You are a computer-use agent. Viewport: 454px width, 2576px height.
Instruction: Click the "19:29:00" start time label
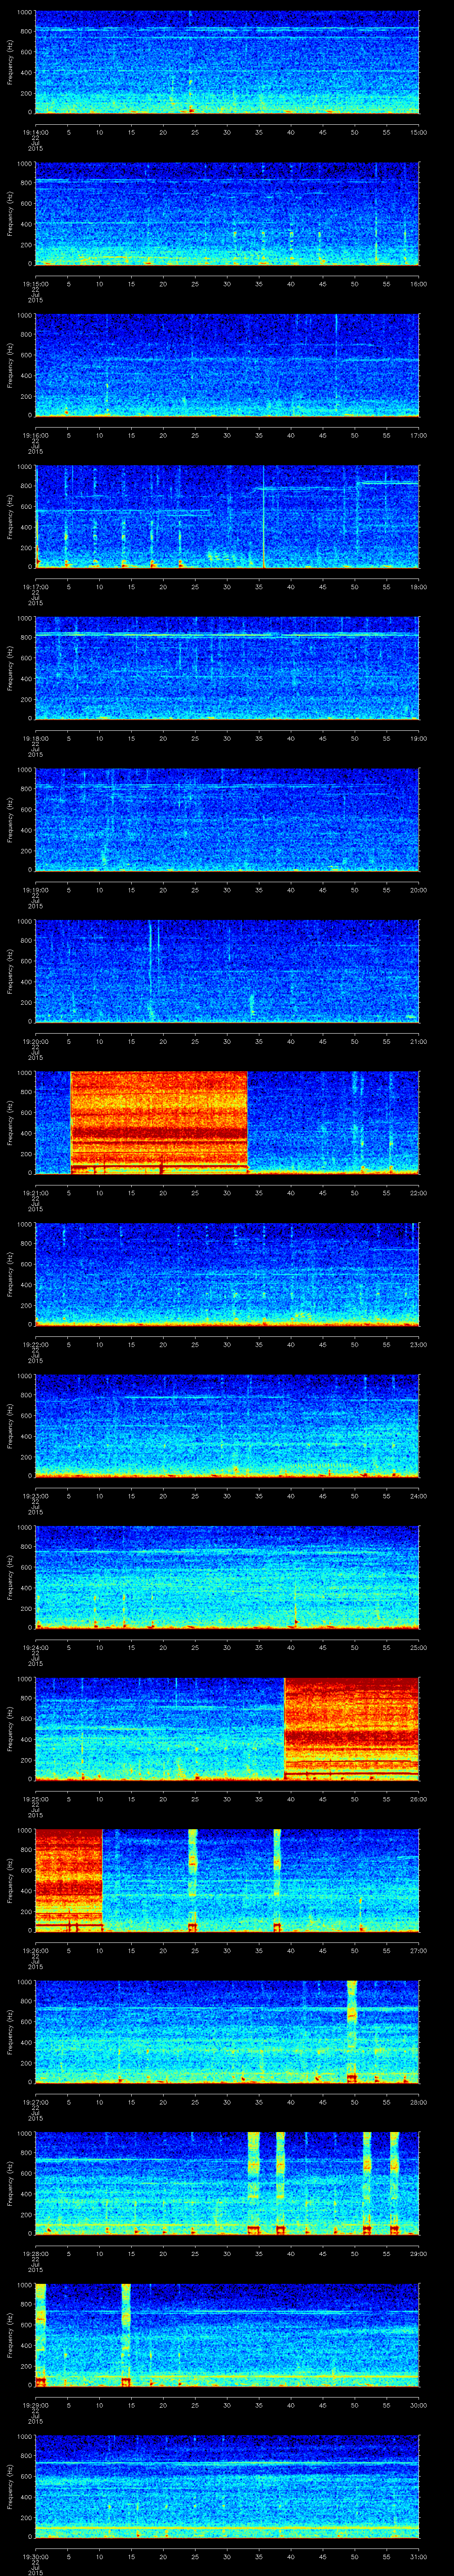[35, 2404]
